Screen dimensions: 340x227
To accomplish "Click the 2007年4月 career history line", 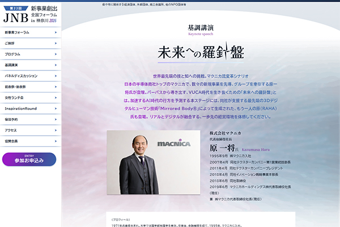I will (250, 162).
